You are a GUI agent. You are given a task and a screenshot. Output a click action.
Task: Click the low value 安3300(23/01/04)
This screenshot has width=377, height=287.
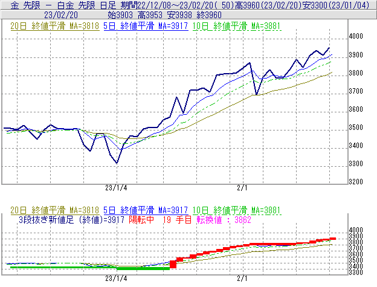336,5
